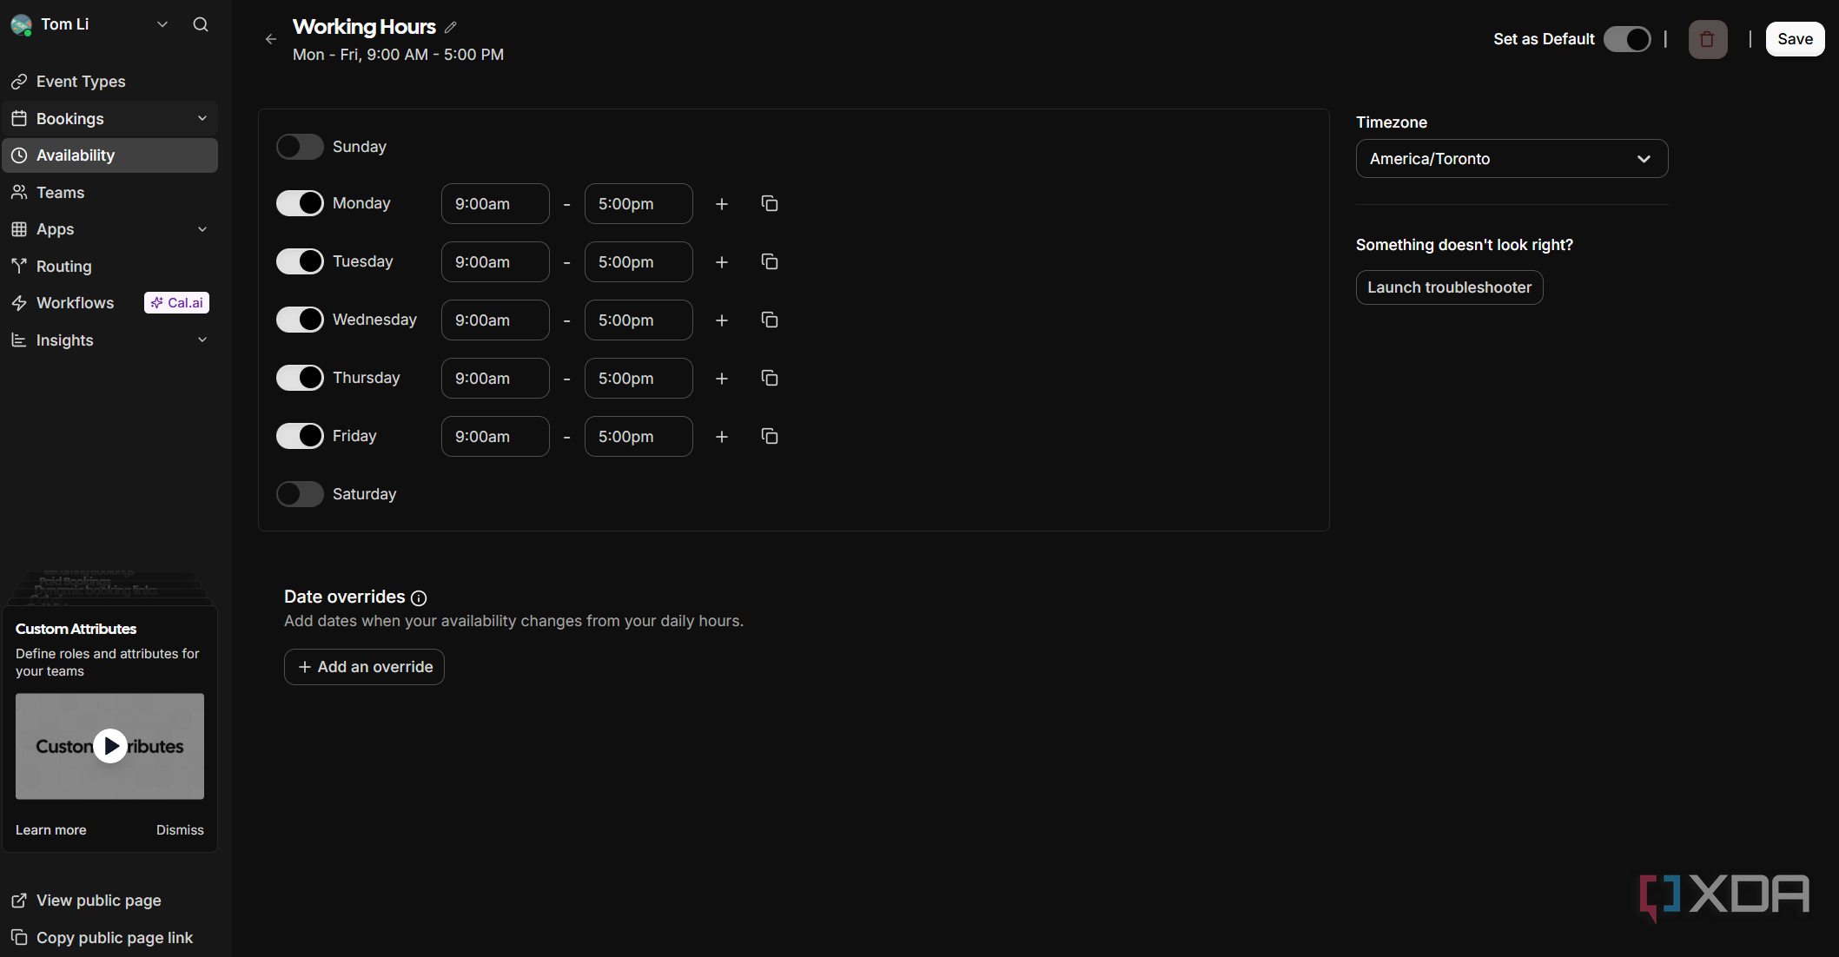Add a time slot for Thursday
This screenshot has width=1839, height=957.
pyautogui.click(x=722, y=379)
